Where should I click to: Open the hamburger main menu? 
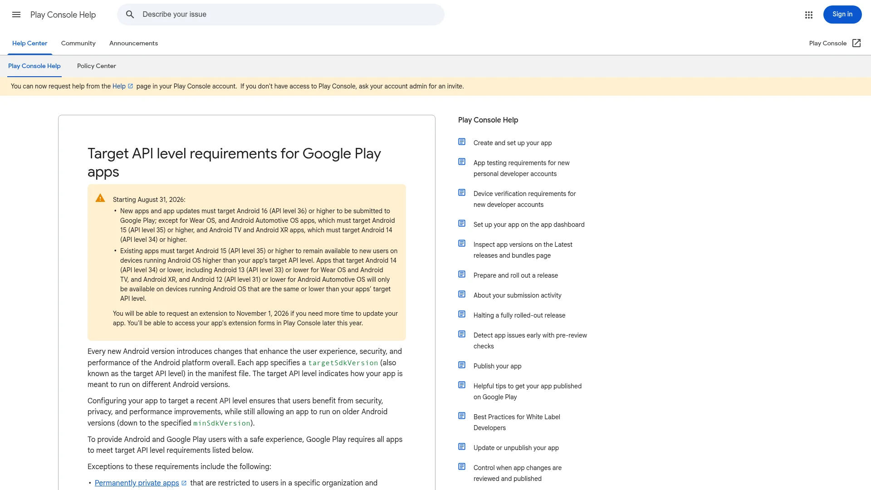pos(16,15)
